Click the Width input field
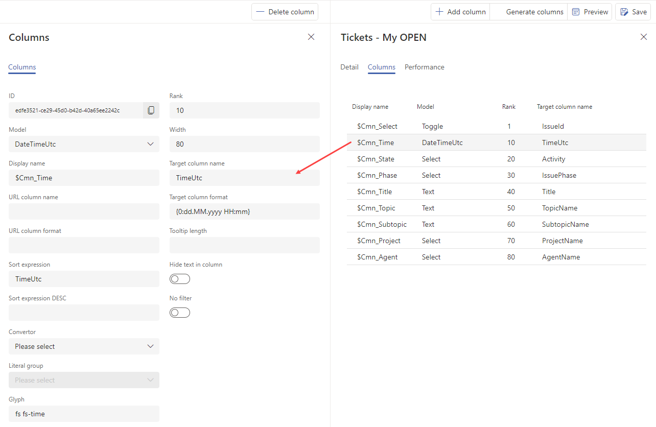 [x=245, y=144]
